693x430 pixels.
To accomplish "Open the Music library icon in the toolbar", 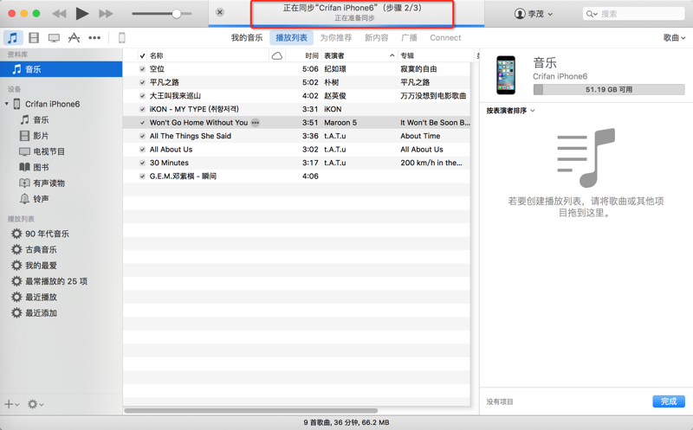I will click(13, 37).
